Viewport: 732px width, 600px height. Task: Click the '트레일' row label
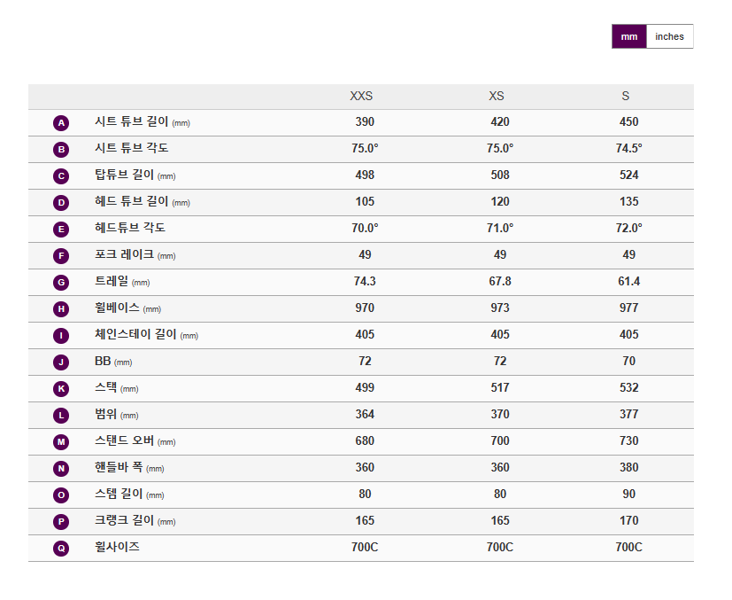112,281
